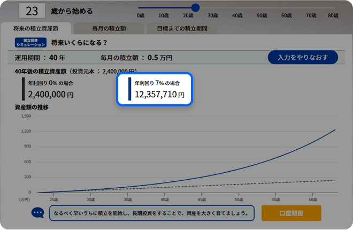This screenshot has height=230, width=353.
Task: Click the 歳から始める label
Action: tap(72, 11)
